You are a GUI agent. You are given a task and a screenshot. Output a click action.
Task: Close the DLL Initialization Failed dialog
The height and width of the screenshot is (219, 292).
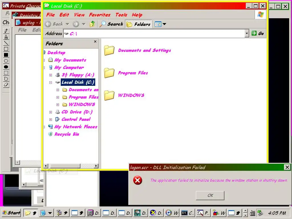tap(287, 167)
